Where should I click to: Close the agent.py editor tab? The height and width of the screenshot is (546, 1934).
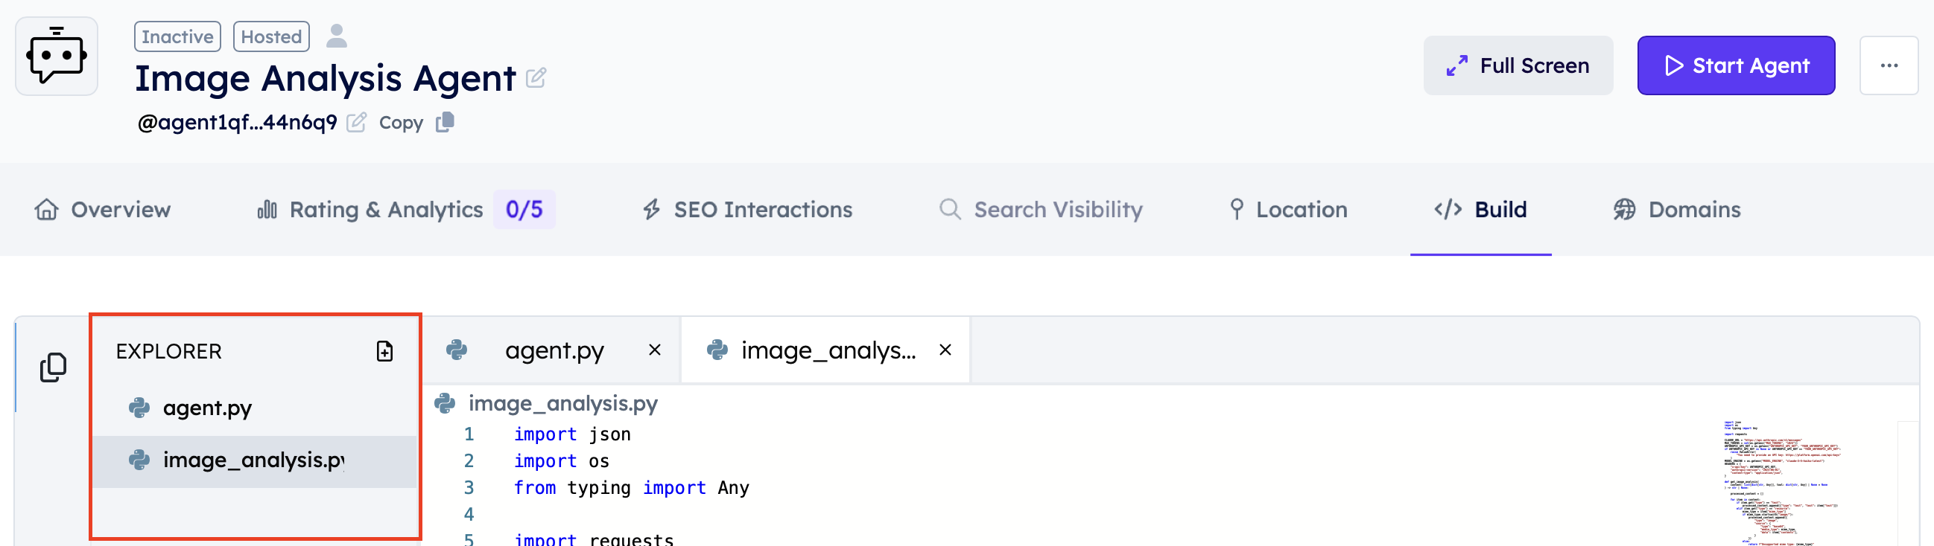(655, 350)
